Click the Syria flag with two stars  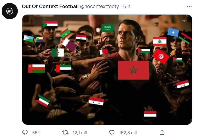(96, 101)
